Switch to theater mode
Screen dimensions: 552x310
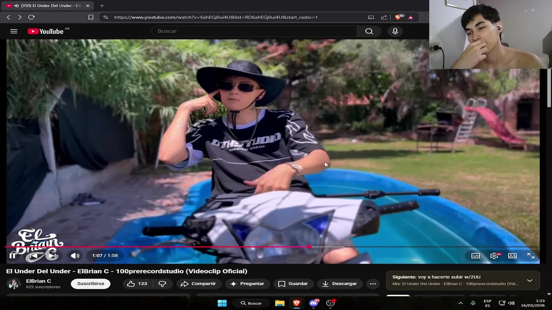(512, 256)
